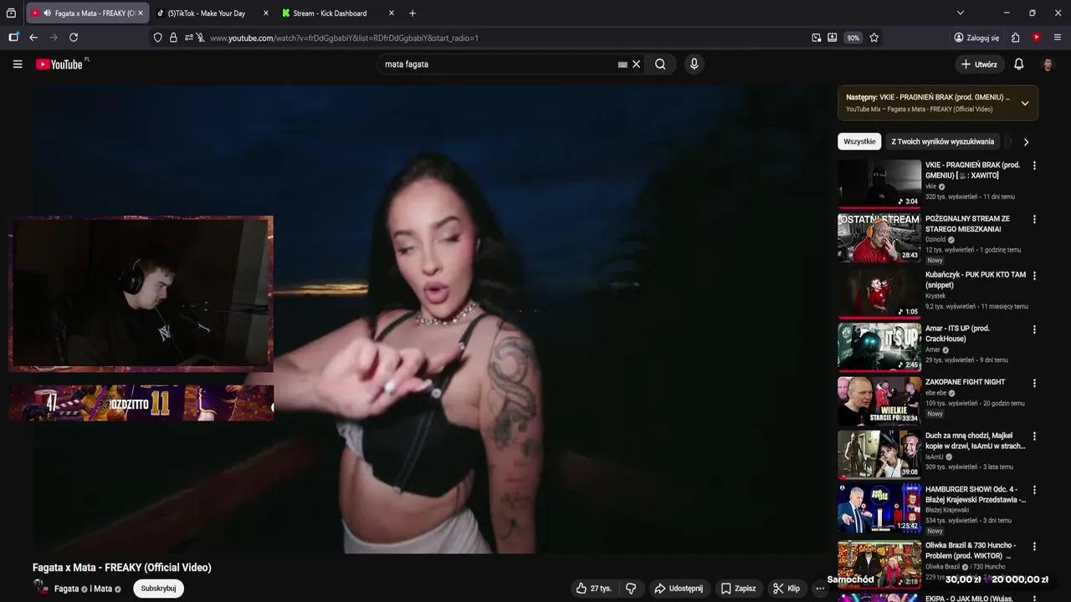Open options menu for ZAKOPANE FIGHT NIGHT video
Screen dimensions: 1071x602
click(x=1034, y=383)
